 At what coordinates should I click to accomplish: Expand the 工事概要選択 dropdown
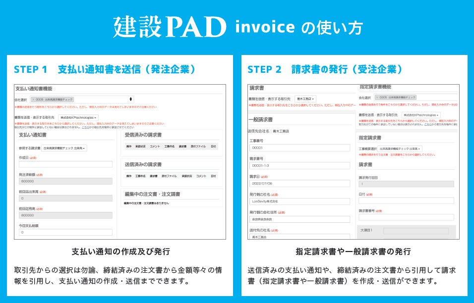pyautogui.click(x=400, y=149)
